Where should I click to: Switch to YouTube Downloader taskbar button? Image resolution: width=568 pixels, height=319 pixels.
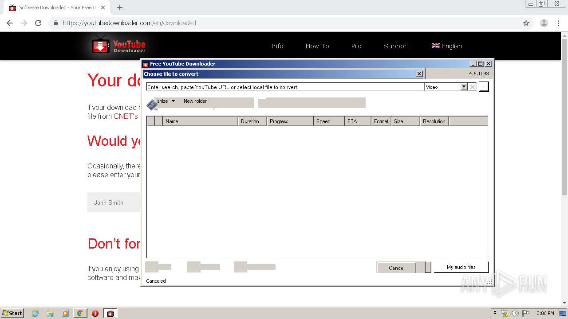pos(110,313)
